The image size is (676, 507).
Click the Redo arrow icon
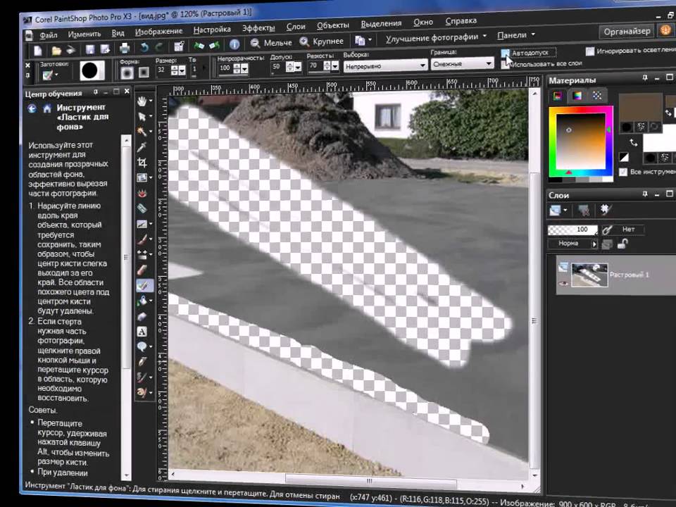click(159, 47)
